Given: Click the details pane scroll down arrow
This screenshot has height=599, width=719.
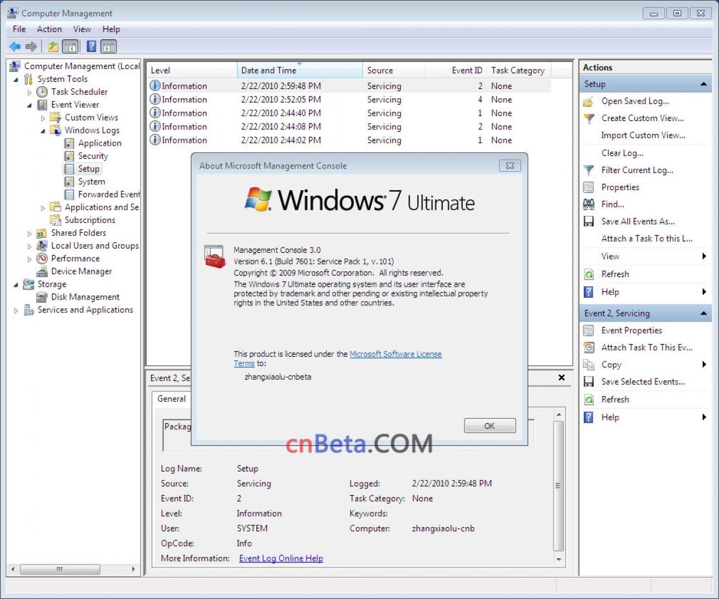Looking at the screenshot, I should click(x=559, y=560).
